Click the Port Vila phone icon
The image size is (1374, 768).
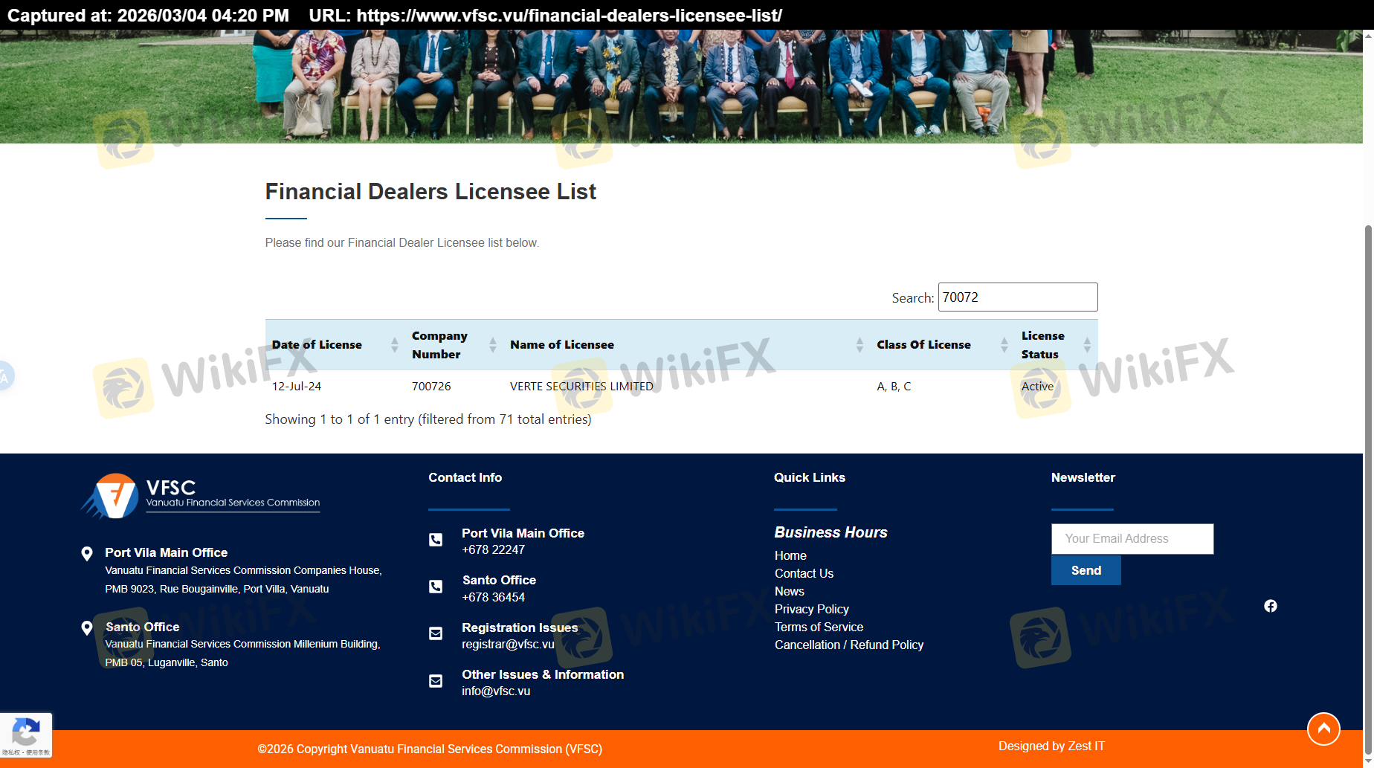pos(436,540)
